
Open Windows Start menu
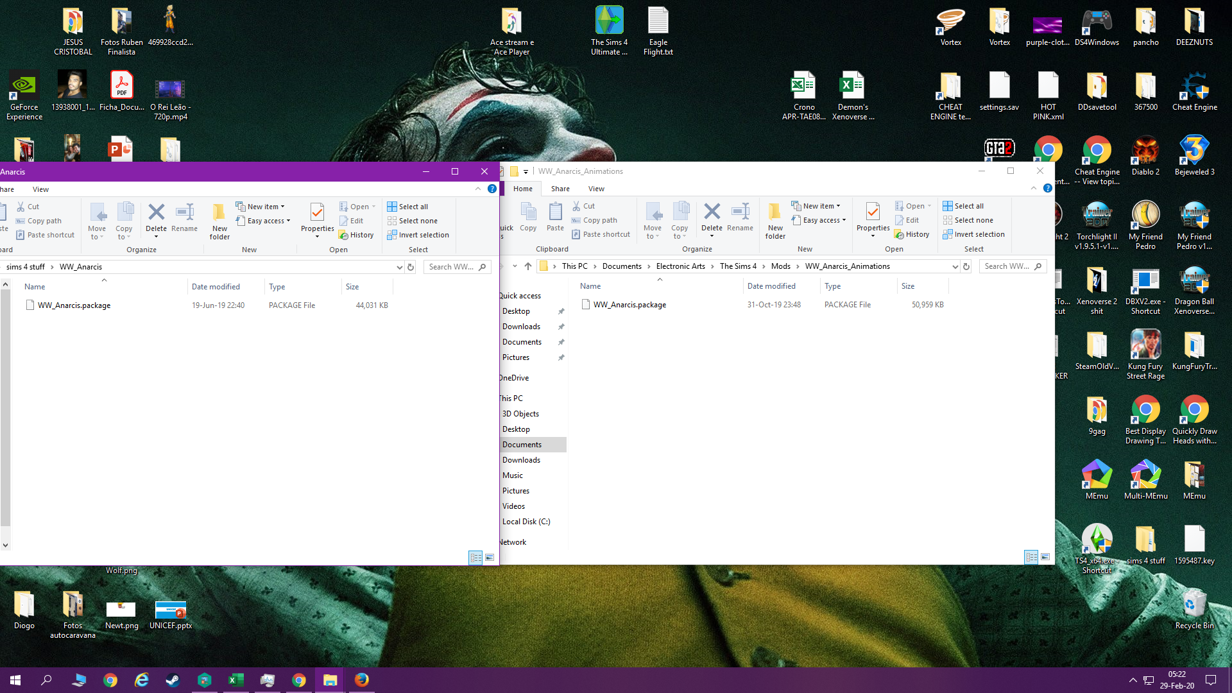(x=15, y=680)
